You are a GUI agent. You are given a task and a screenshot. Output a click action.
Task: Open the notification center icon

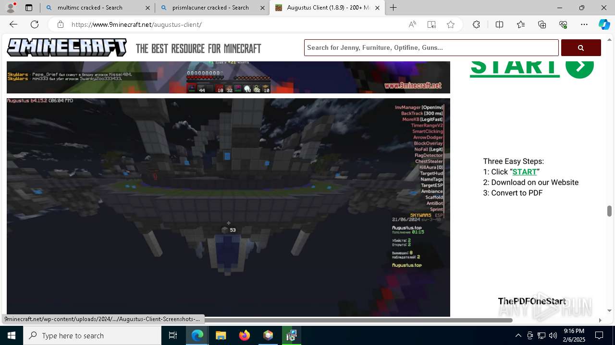tap(599, 335)
